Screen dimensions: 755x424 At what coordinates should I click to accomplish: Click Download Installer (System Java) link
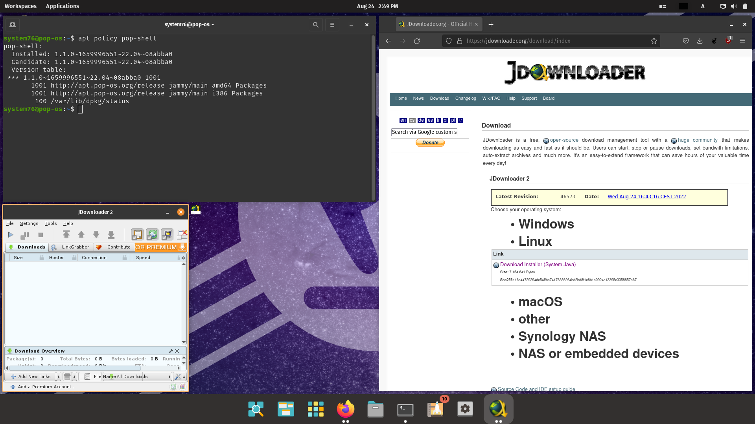(x=538, y=265)
